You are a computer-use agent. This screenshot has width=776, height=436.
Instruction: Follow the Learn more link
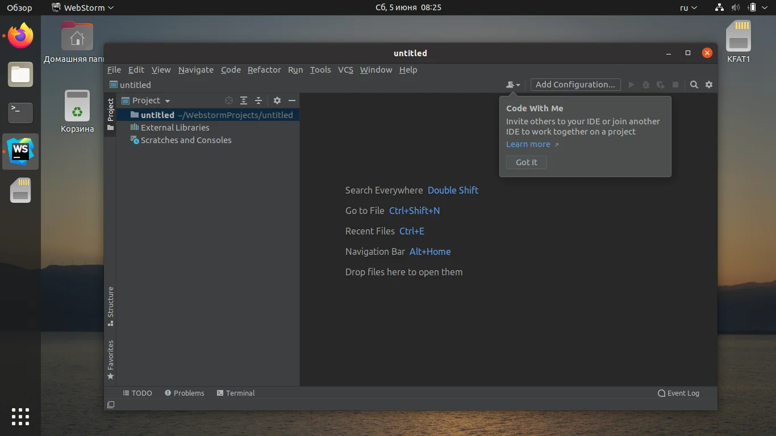(x=528, y=144)
